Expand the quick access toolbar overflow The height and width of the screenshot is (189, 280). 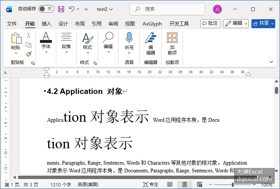(86, 9)
